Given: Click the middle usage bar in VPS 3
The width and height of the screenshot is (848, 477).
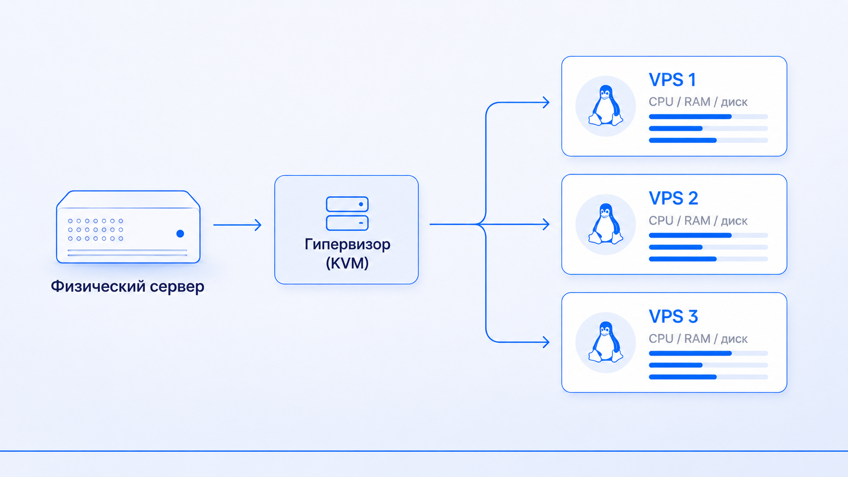Looking at the screenshot, I should (x=709, y=365).
